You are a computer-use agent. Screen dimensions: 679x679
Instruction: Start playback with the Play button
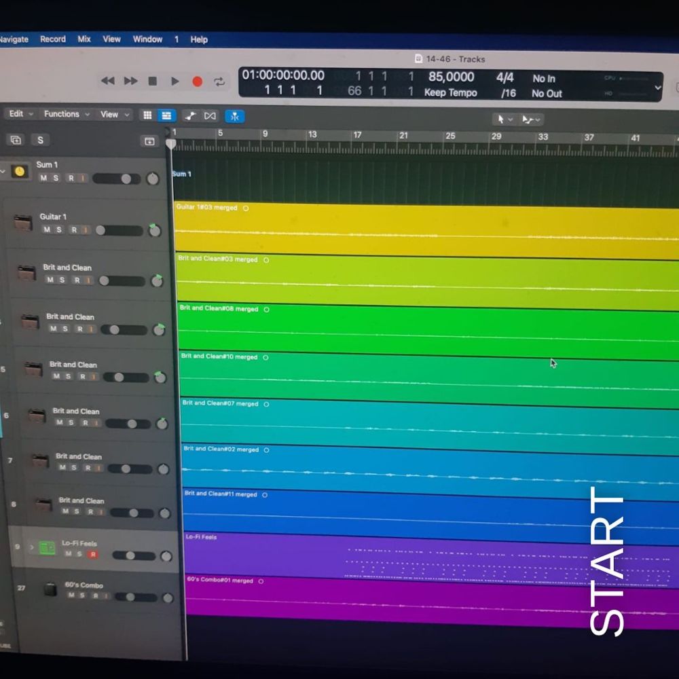175,81
